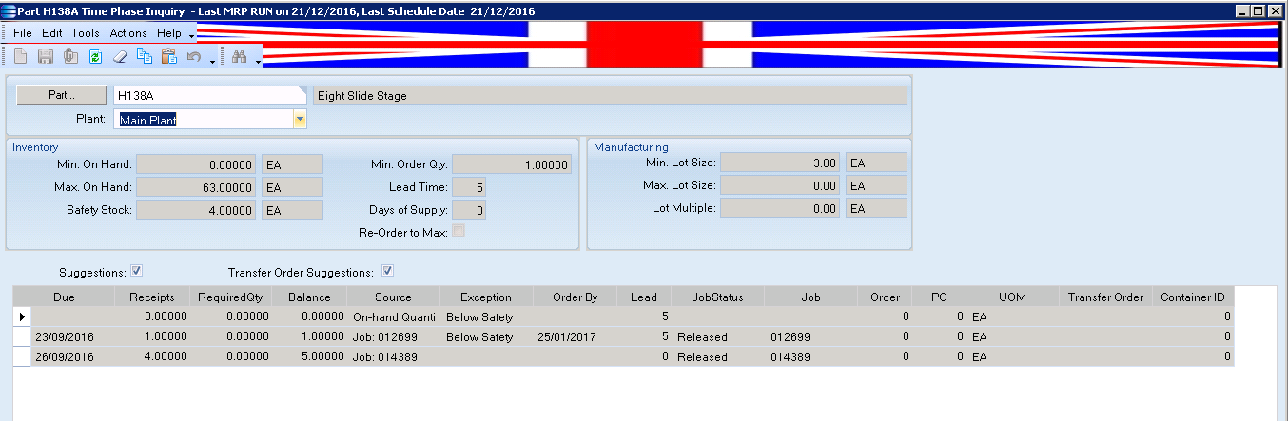
Task: Click the Max. Lot Size value field
Action: (780, 185)
